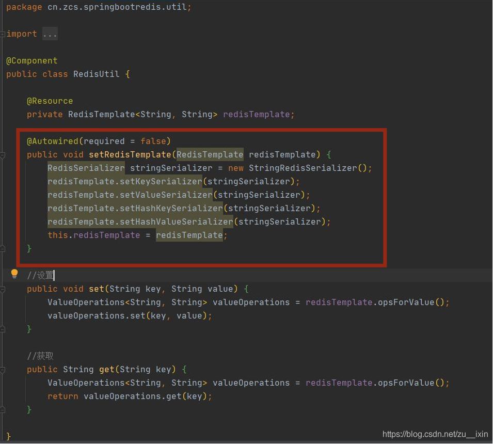The height and width of the screenshot is (444, 493).
Task: Click the redisTemplate field declaration
Action: [x=258, y=114]
